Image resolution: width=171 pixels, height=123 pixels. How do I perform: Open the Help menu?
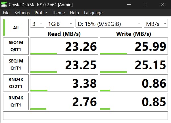[74, 13]
